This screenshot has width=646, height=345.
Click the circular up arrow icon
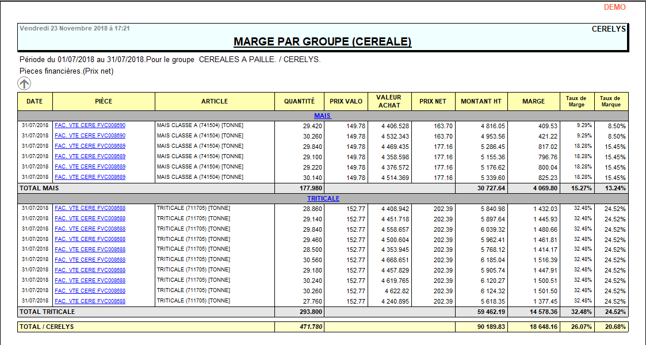pyautogui.click(x=24, y=84)
